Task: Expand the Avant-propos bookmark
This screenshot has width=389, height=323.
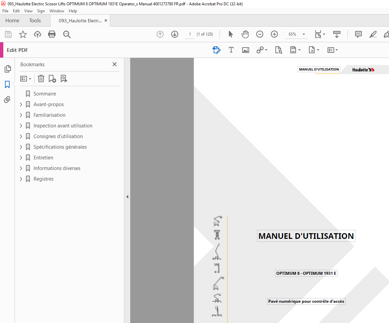Action: pyautogui.click(x=21, y=104)
